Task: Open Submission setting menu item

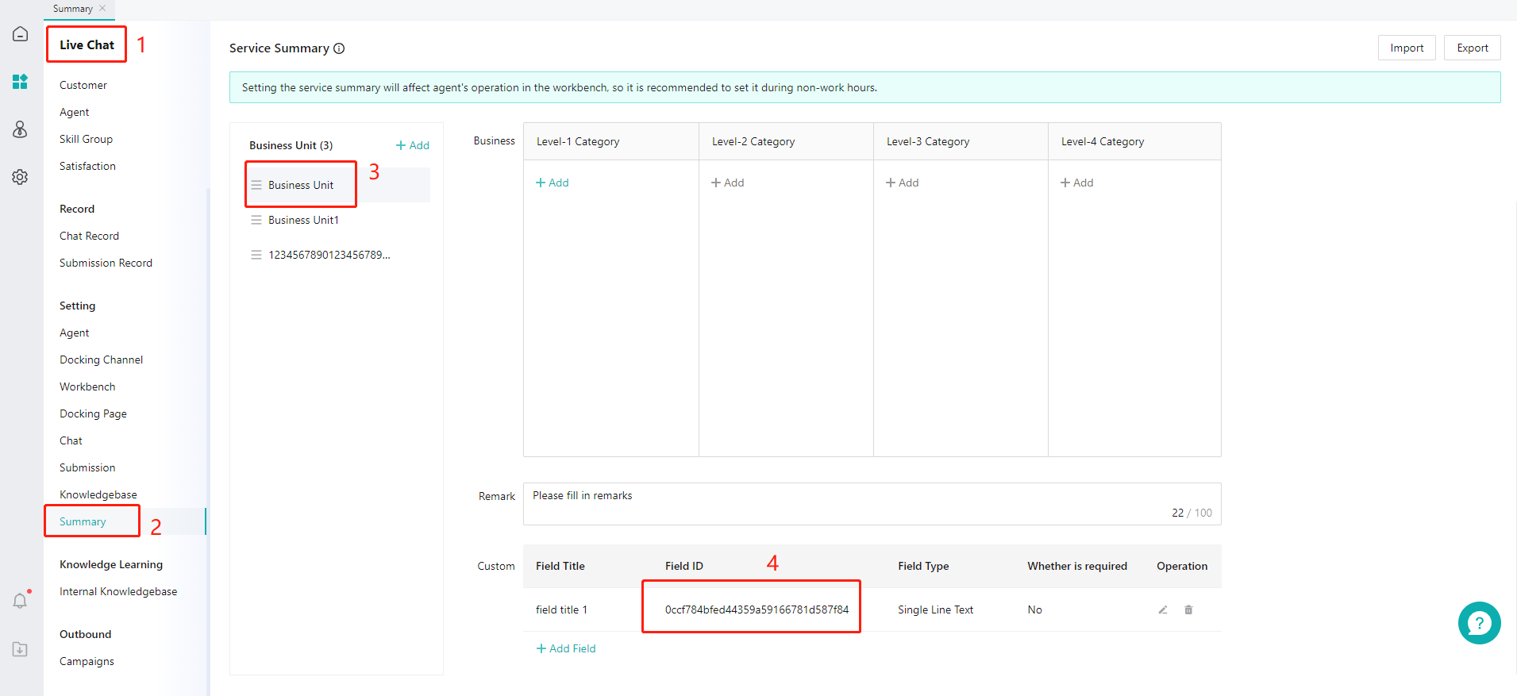Action: click(87, 467)
